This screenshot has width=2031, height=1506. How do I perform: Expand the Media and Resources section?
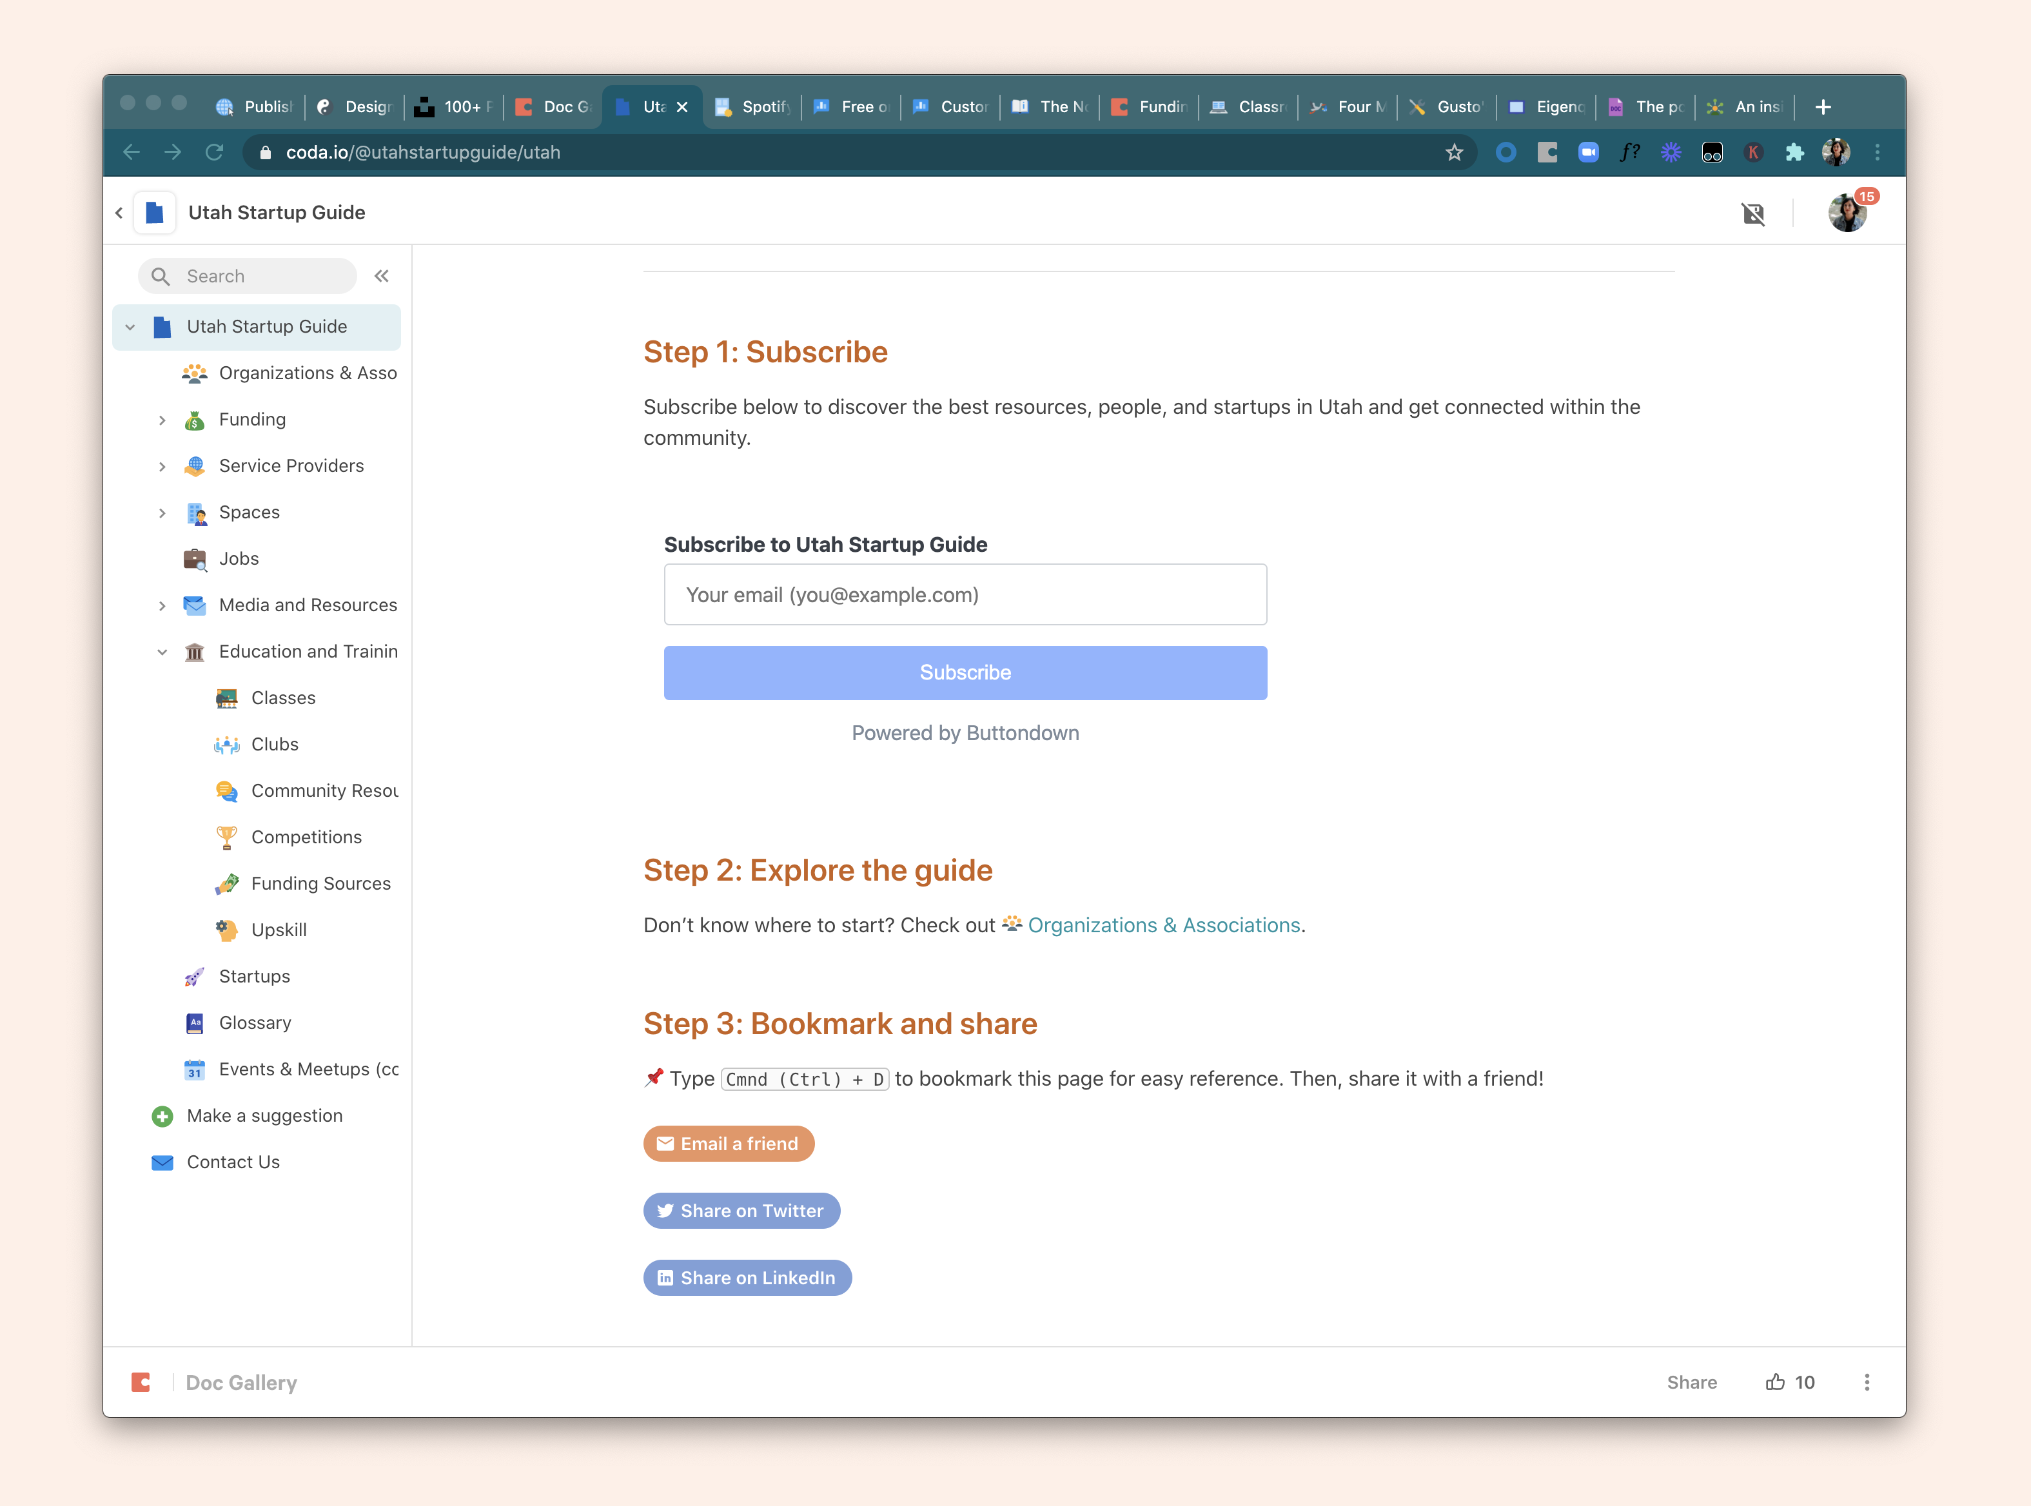coord(162,605)
